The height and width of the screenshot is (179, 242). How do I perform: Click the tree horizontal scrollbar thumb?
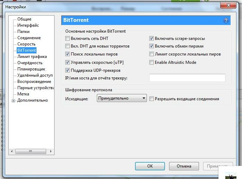[x=31, y=151]
